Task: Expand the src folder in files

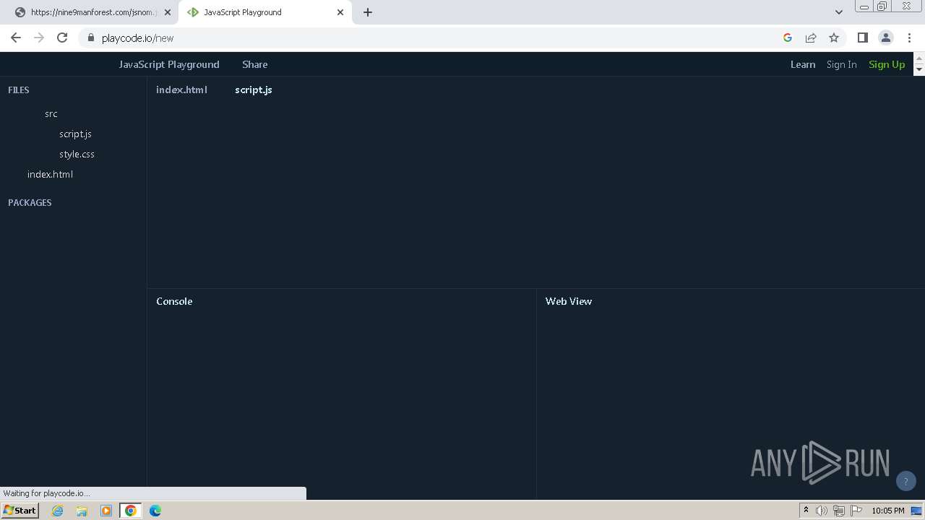Action: pos(51,113)
